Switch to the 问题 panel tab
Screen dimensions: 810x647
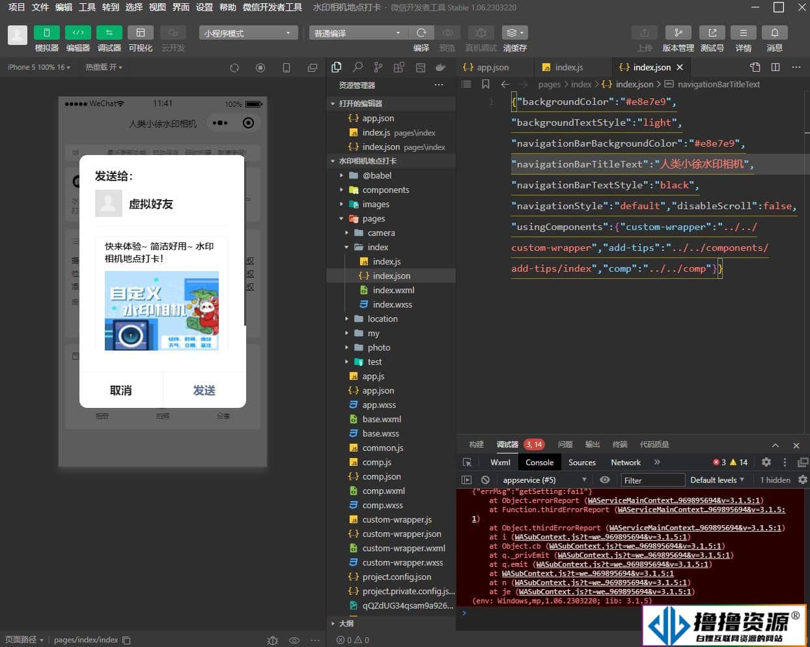565,444
